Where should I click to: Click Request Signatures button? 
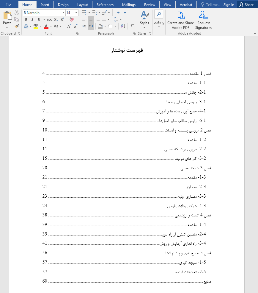[203, 20]
